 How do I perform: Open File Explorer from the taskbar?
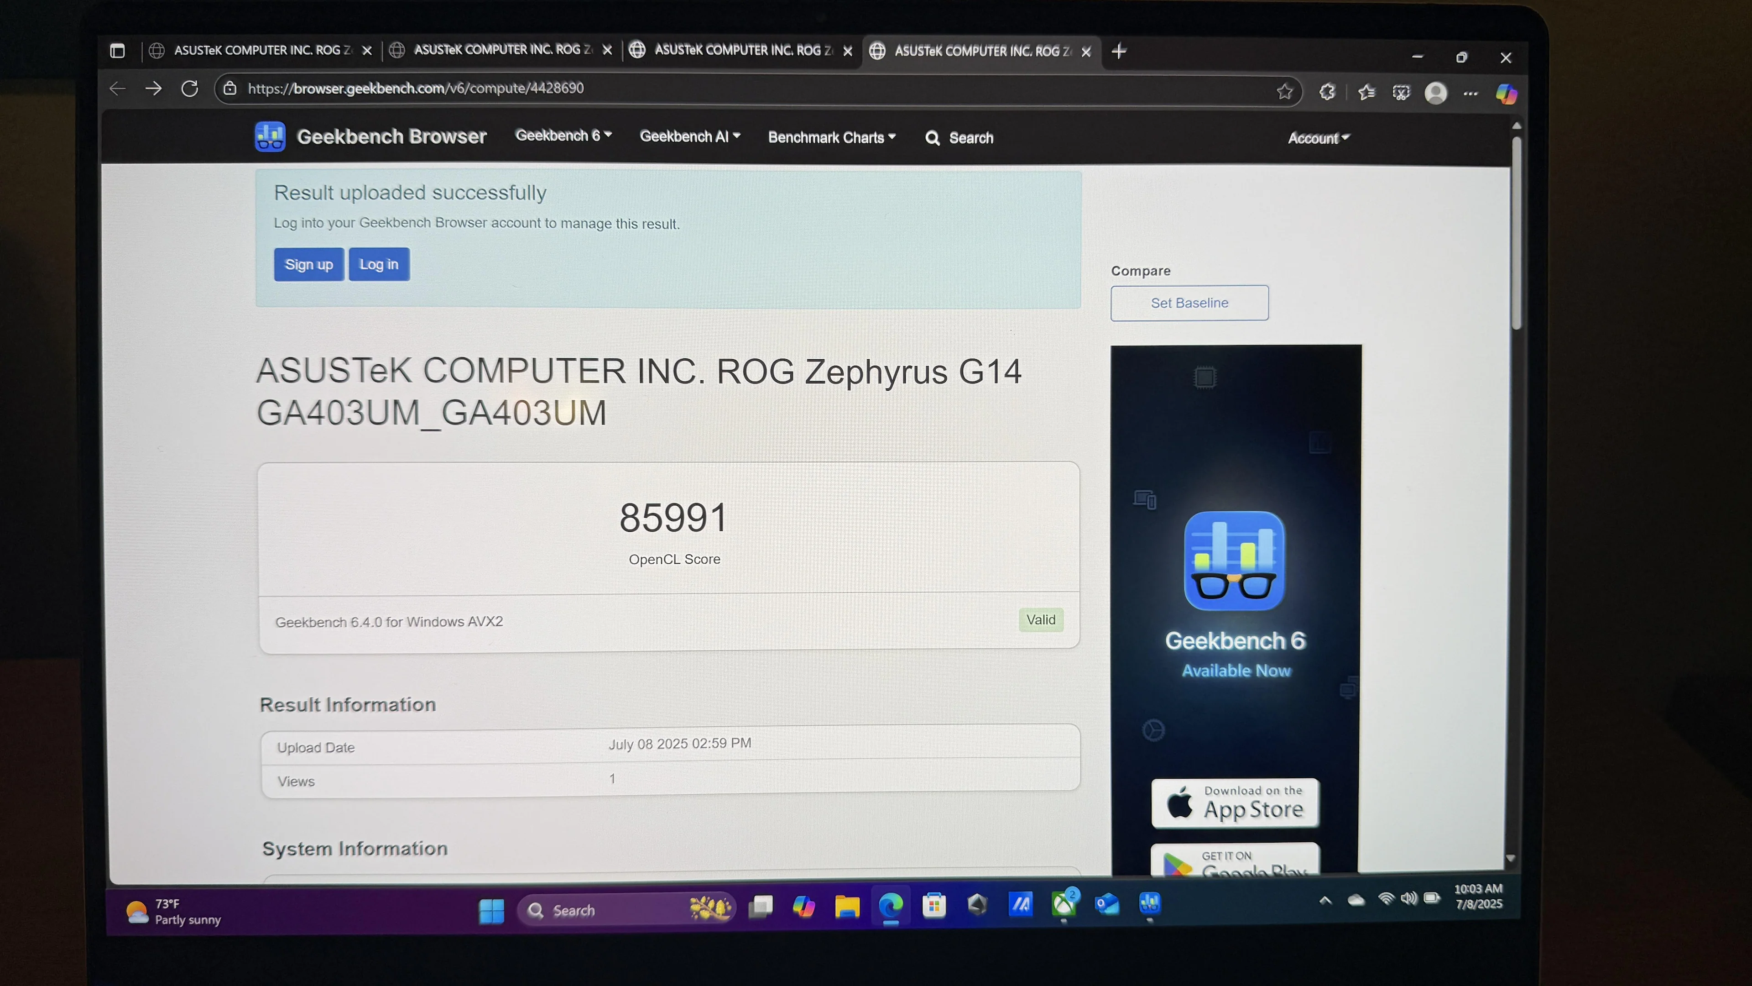tap(847, 906)
